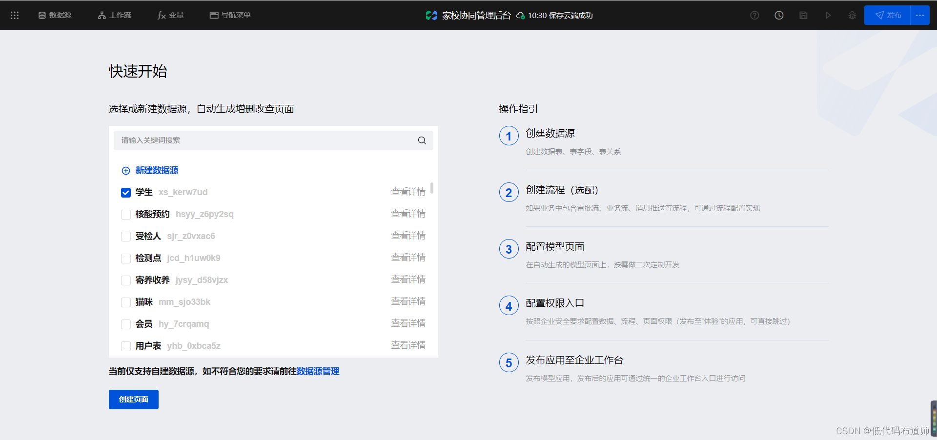The width and height of the screenshot is (937, 440).
Task: View details for 核酸预约 data source
Action: (x=408, y=214)
